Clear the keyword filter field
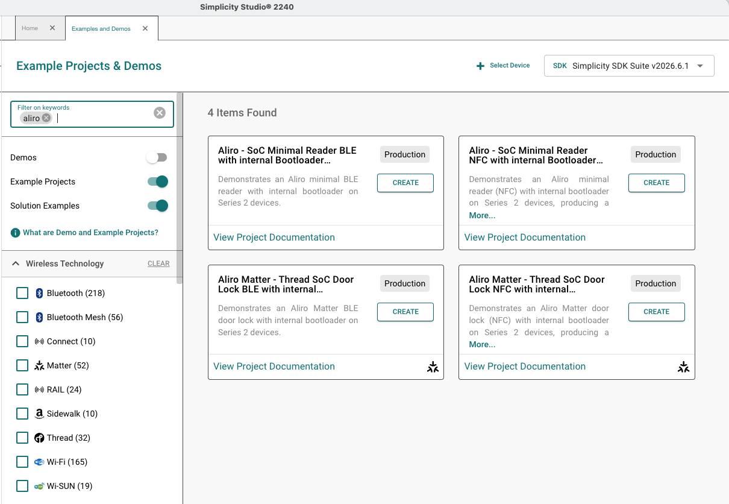 (x=160, y=113)
